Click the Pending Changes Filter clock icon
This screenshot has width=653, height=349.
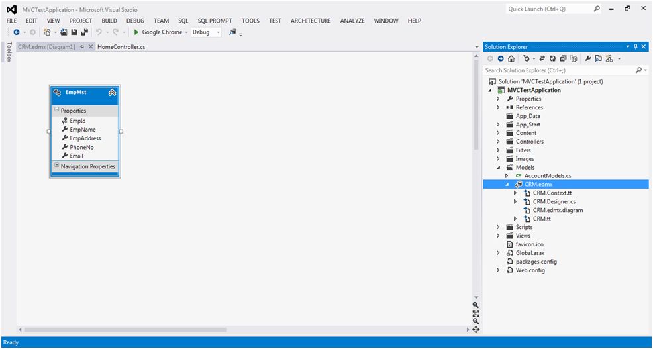pyautogui.click(x=527, y=59)
